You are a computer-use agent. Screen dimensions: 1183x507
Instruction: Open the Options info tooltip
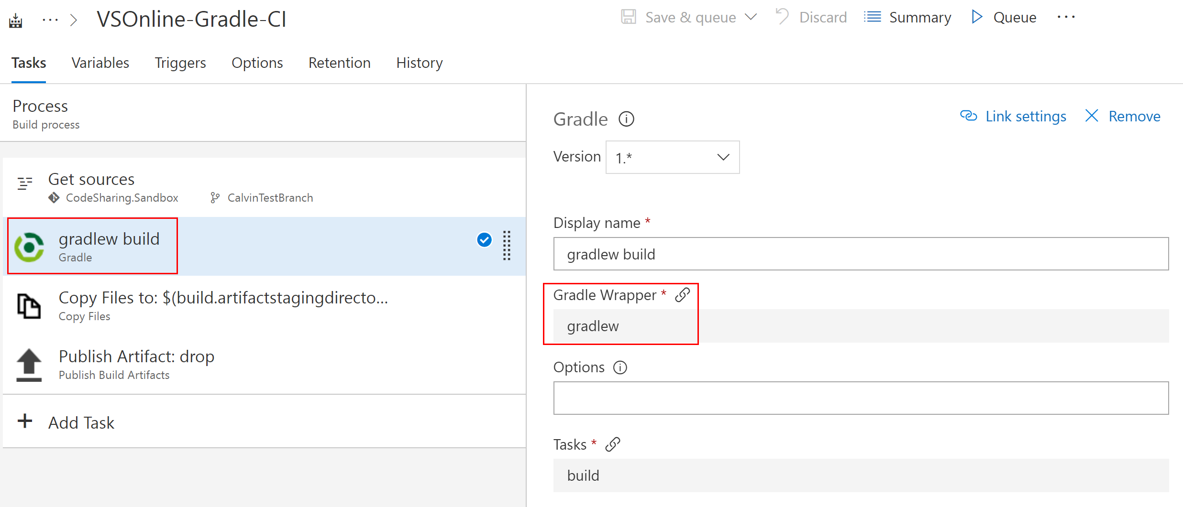coord(620,367)
